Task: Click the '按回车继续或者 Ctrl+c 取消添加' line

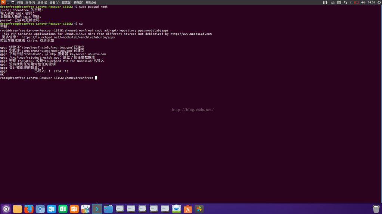Action: pos(27,41)
